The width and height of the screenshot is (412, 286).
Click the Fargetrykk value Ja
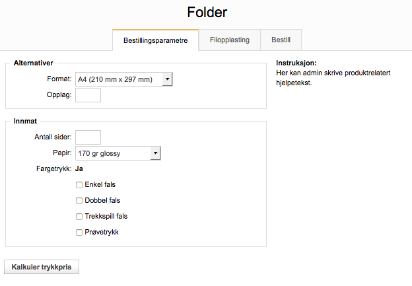coord(79,169)
